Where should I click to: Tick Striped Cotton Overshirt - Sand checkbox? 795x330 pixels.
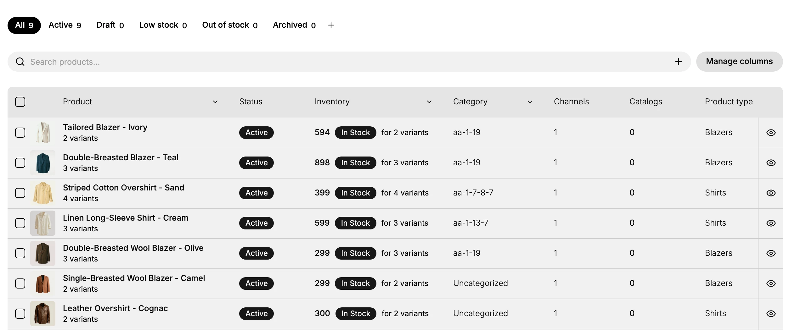tap(20, 193)
